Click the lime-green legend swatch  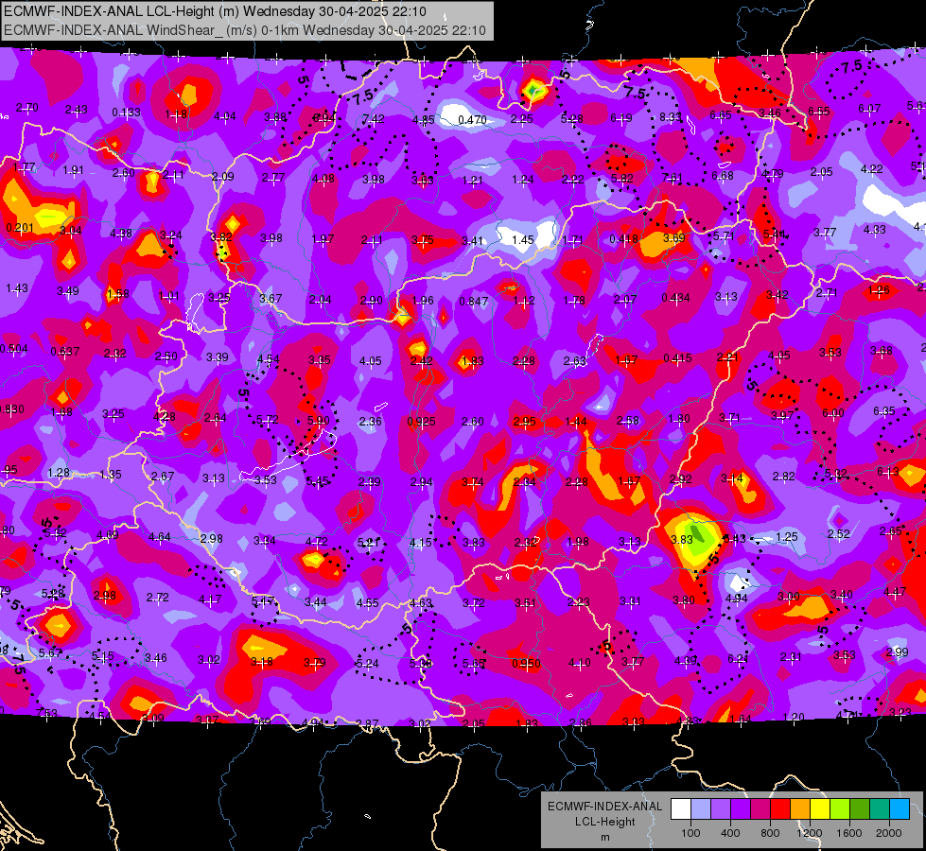pos(840,808)
